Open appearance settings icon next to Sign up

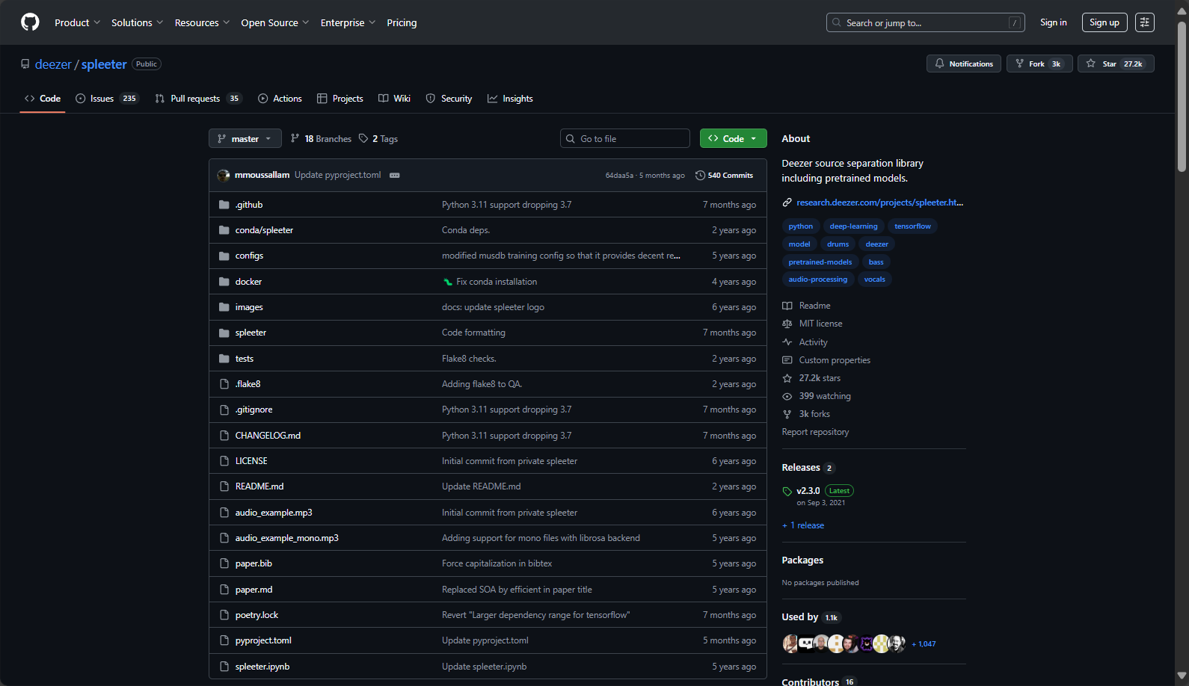click(x=1144, y=22)
